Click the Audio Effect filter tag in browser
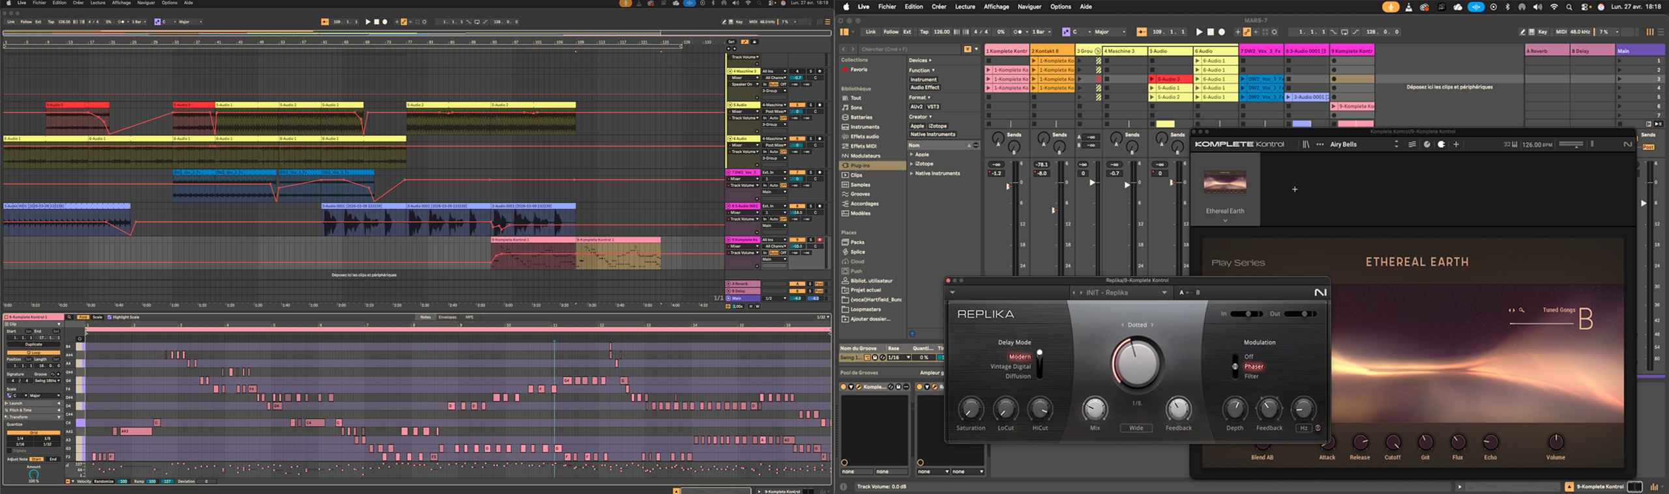The image size is (1669, 494). (x=924, y=87)
